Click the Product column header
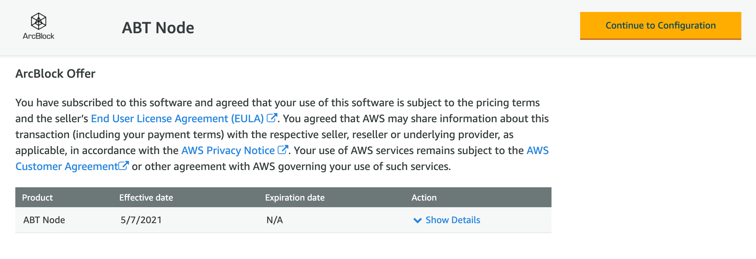The height and width of the screenshot is (259, 756). [37, 198]
